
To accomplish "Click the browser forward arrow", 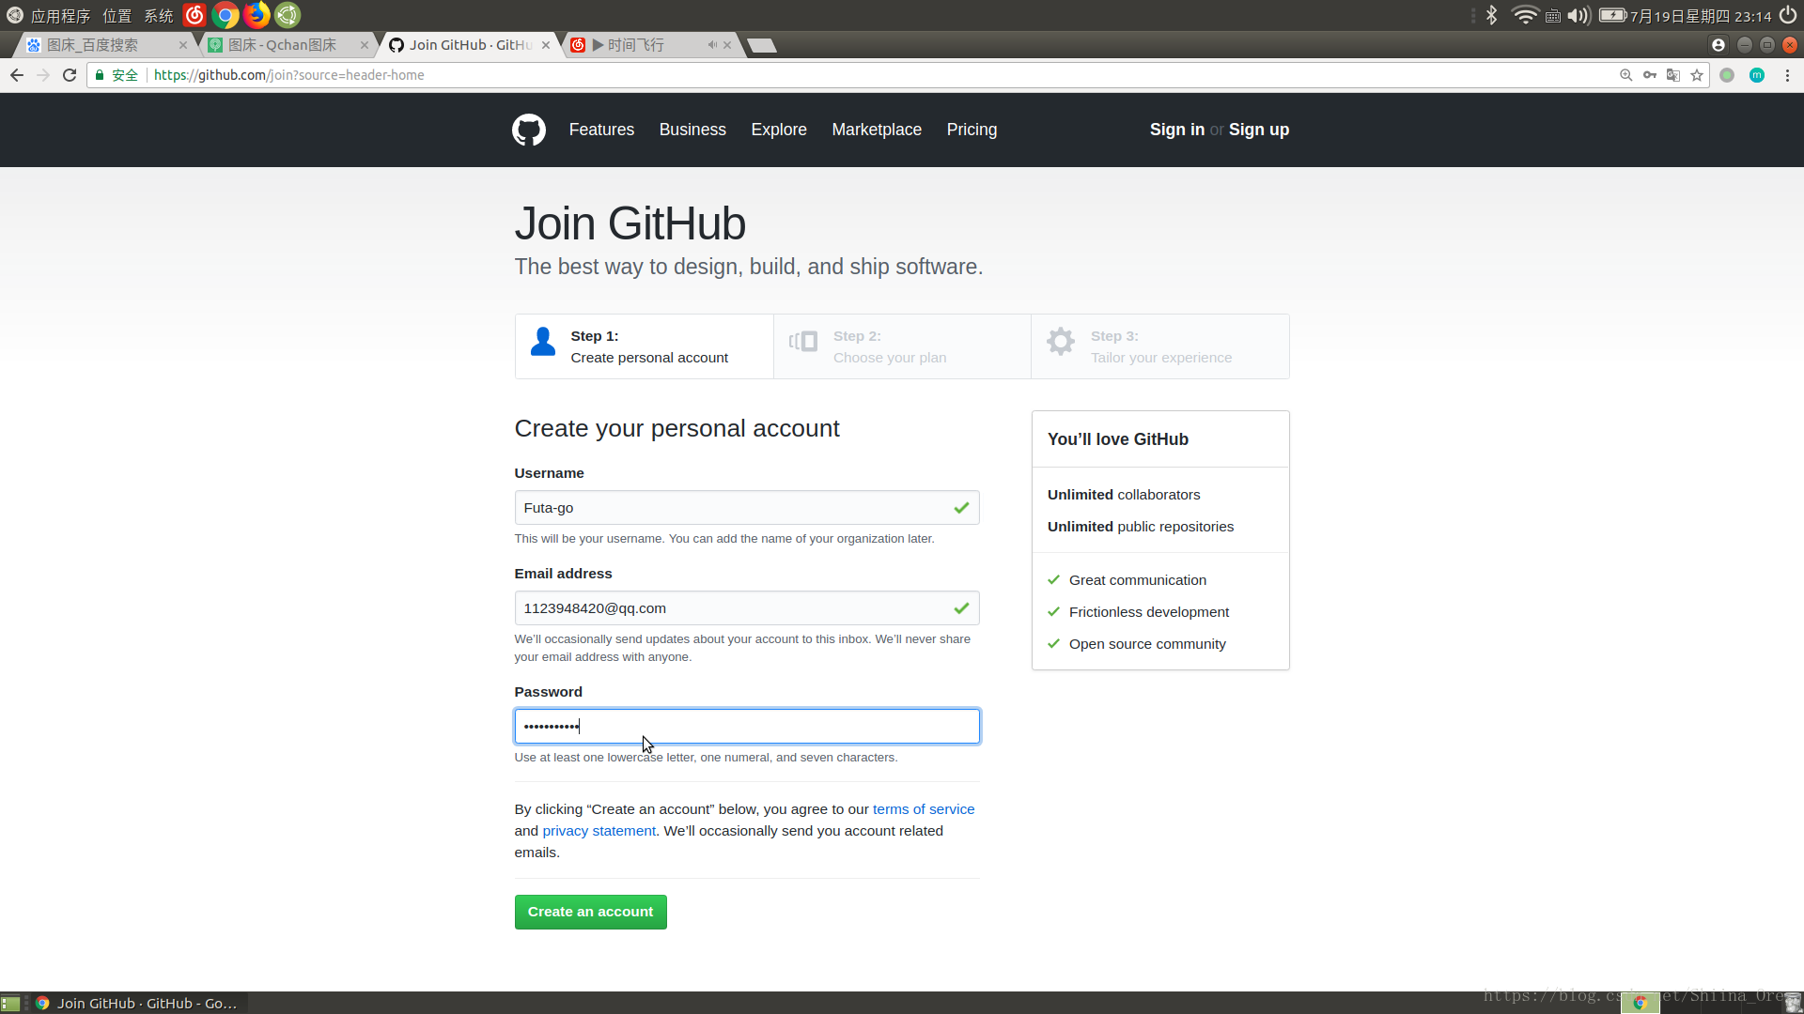I will [43, 75].
